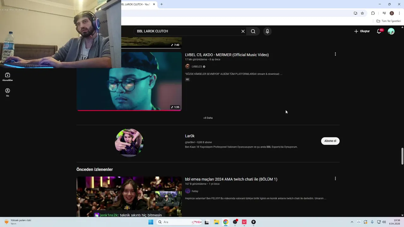Open the 7:40 video thumbnail

click(151, 43)
